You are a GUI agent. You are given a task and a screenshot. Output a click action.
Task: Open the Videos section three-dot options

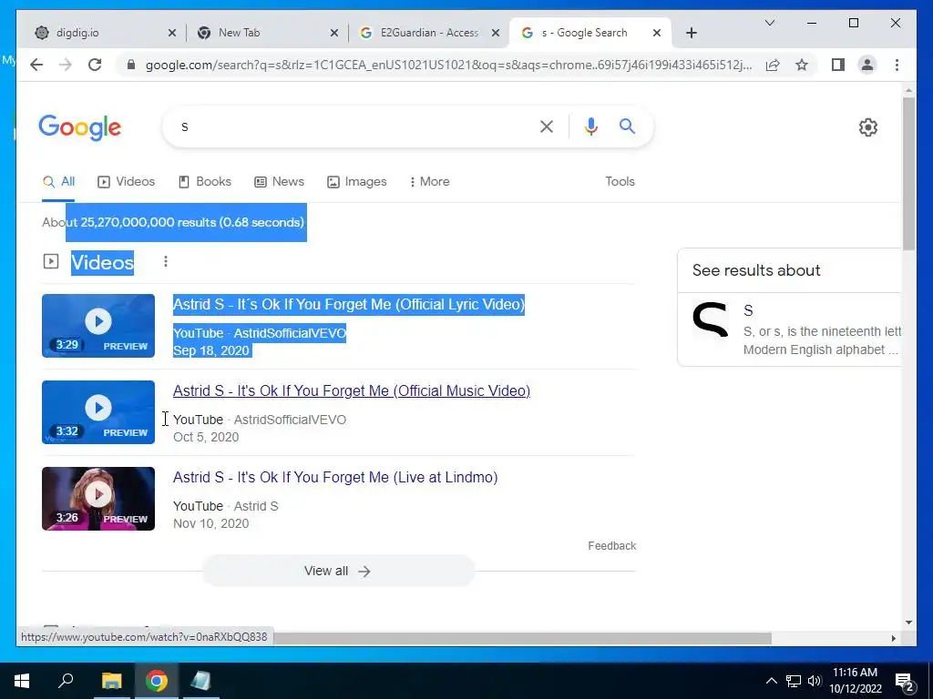click(166, 261)
